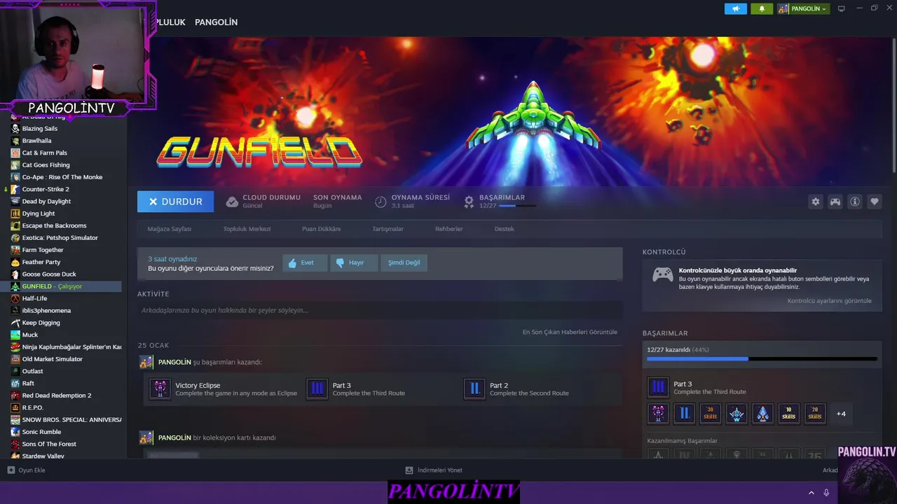Click the Oynama Süresi clock icon
This screenshot has height=504, width=897.
(x=381, y=202)
